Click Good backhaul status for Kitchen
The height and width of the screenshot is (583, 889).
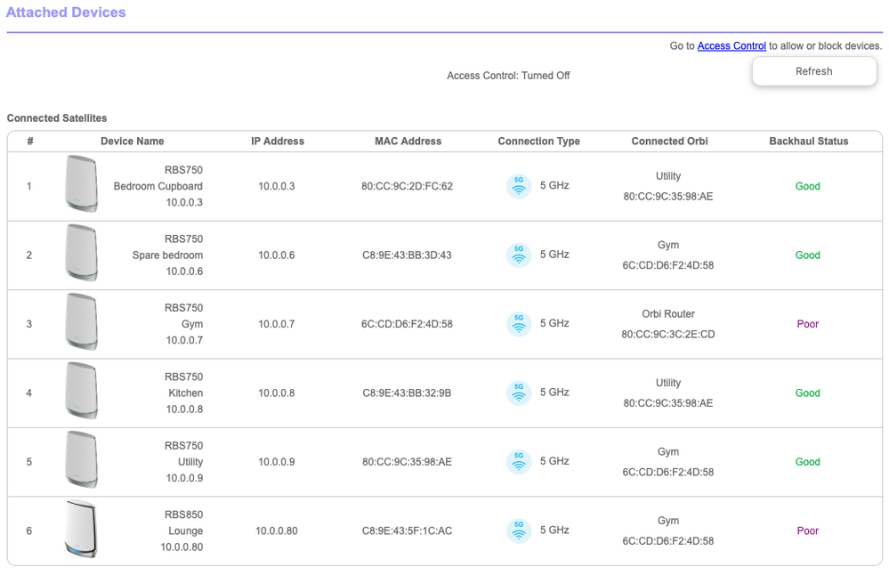[808, 393]
